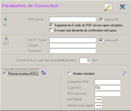Click the Login RAS input field
The height and width of the screenshot is (111, 131).
tap(107, 88)
